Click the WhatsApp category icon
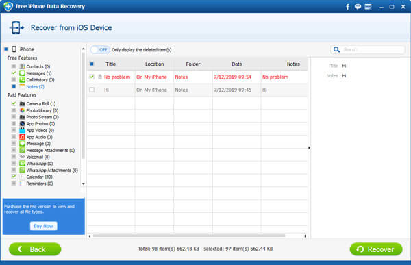The image size is (411, 265). click(x=23, y=164)
